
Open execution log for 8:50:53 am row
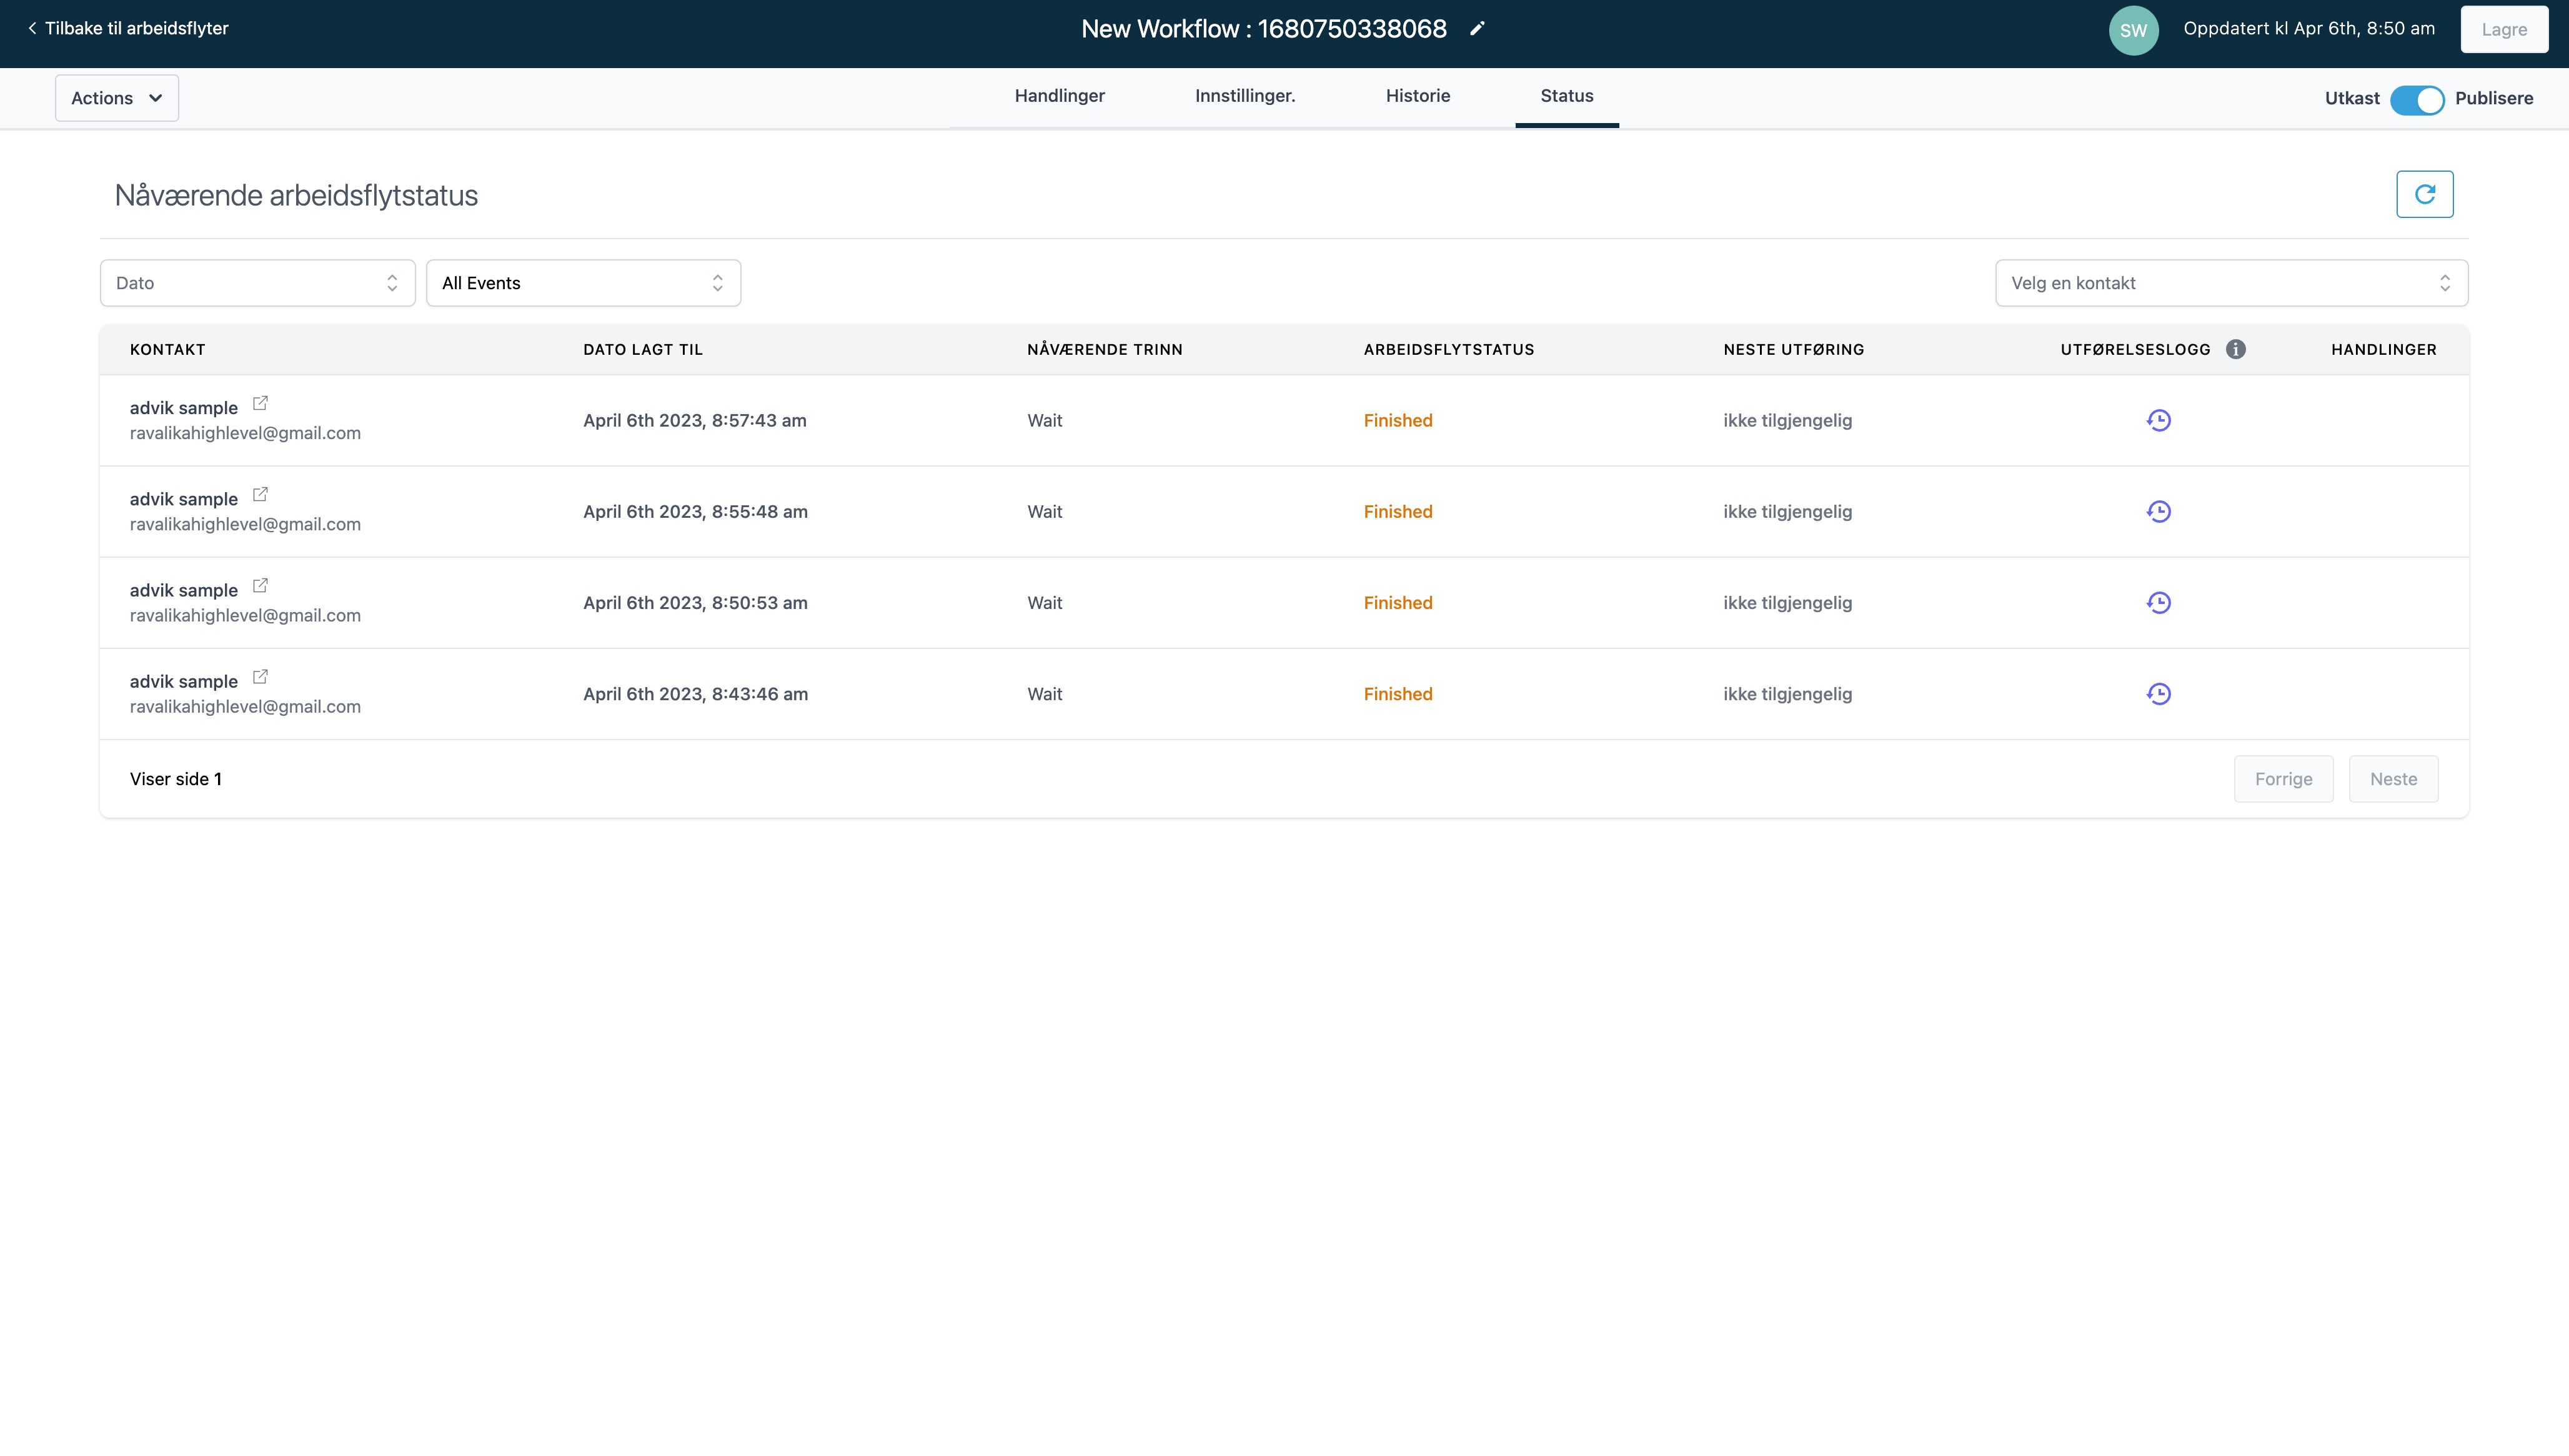pyautogui.click(x=2158, y=602)
